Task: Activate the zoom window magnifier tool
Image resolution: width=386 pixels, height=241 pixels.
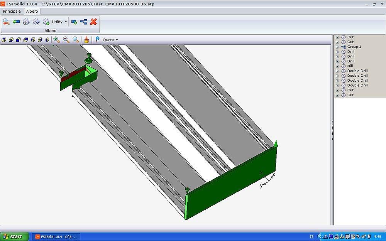Action: click(75, 40)
